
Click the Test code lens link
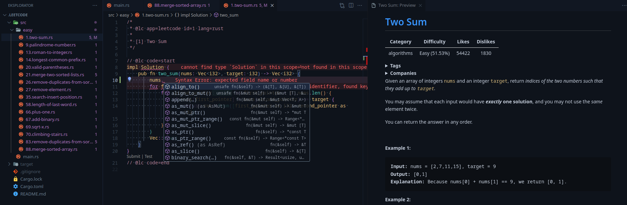point(148,157)
